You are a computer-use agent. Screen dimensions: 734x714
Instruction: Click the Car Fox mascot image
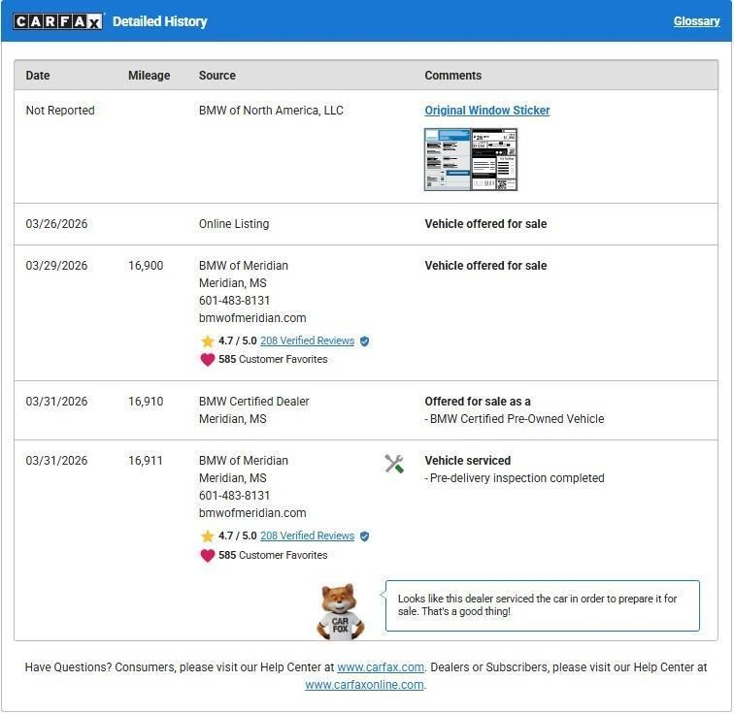(x=340, y=611)
